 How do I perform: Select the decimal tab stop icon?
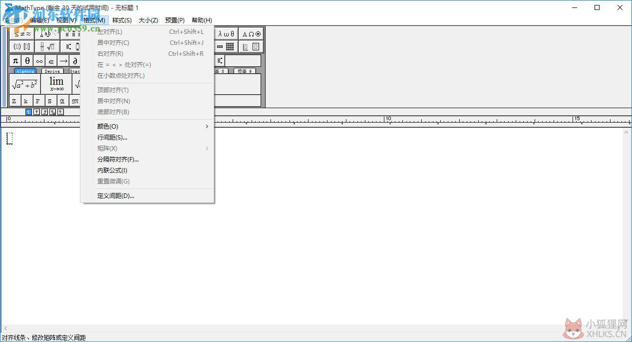tap(60, 112)
